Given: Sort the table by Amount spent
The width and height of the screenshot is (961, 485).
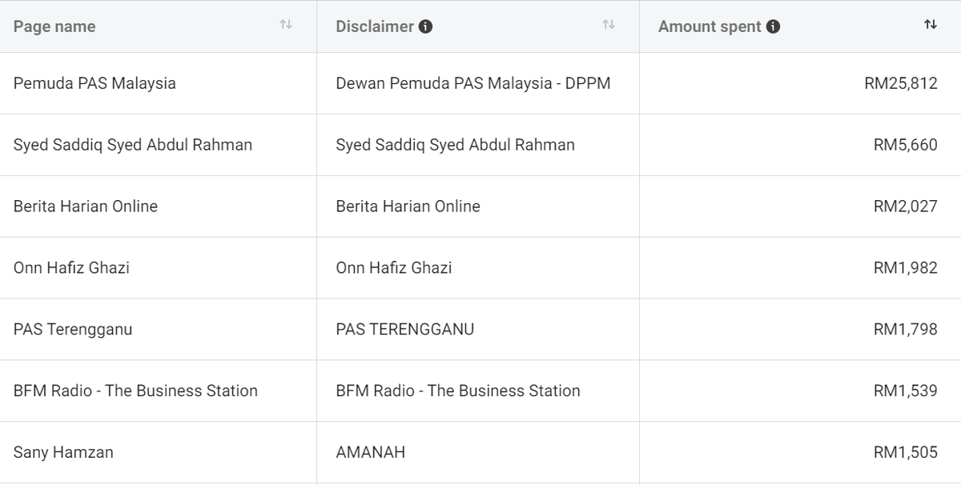Looking at the screenshot, I should coord(931,26).
